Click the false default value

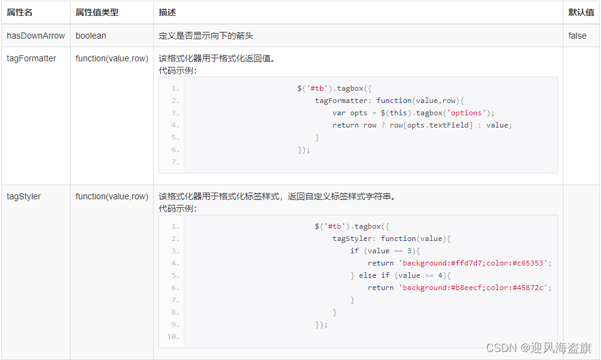tap(576, 36)
